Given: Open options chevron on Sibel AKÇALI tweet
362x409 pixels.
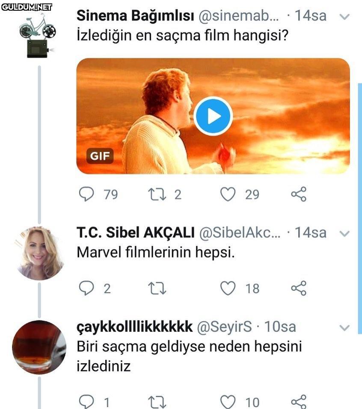Looking at the screenshot, I should 344,234.
